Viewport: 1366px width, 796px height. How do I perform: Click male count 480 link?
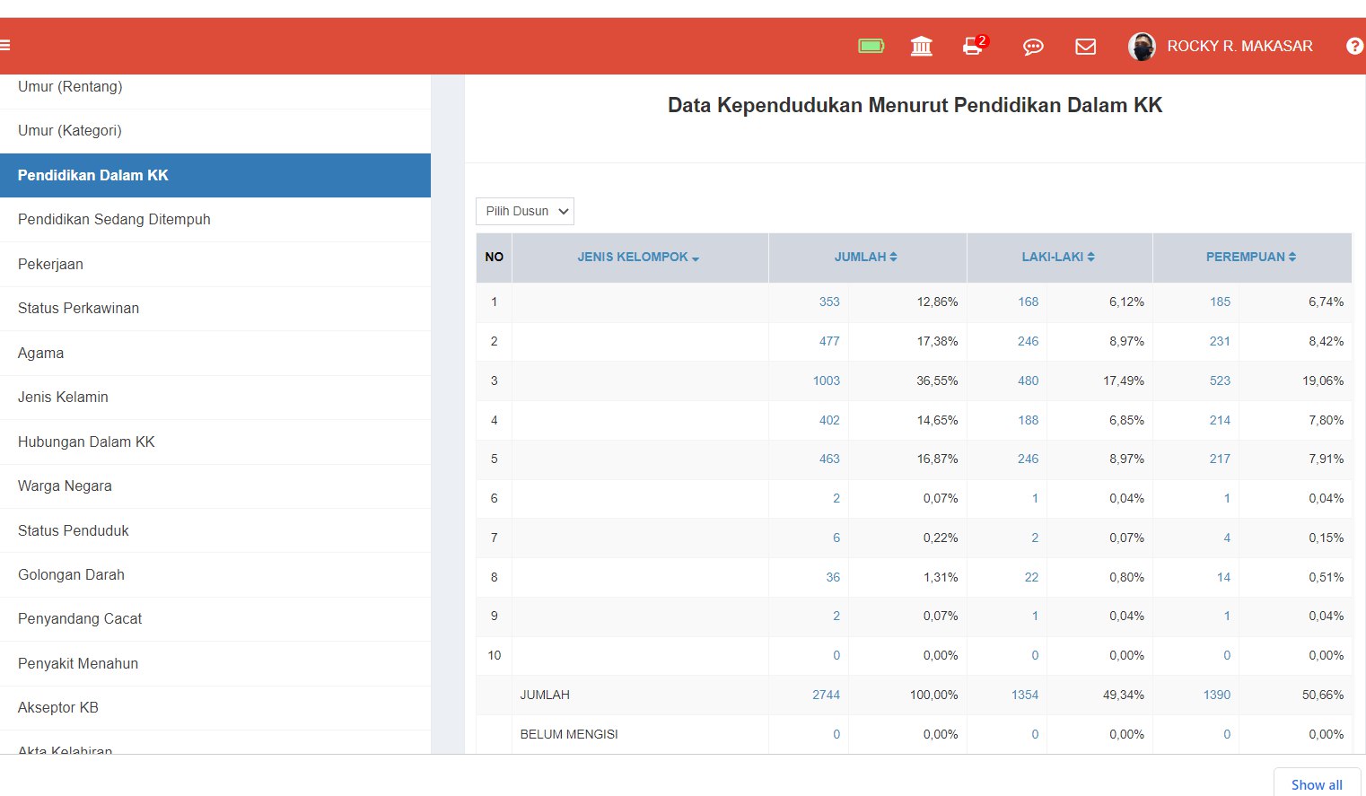tap(1029, 381)
